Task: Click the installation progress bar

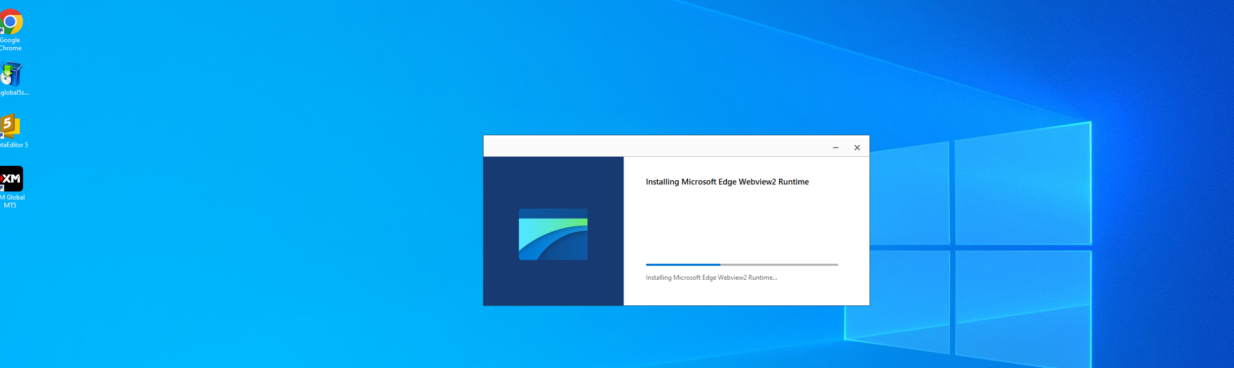Action: (742, 265)
